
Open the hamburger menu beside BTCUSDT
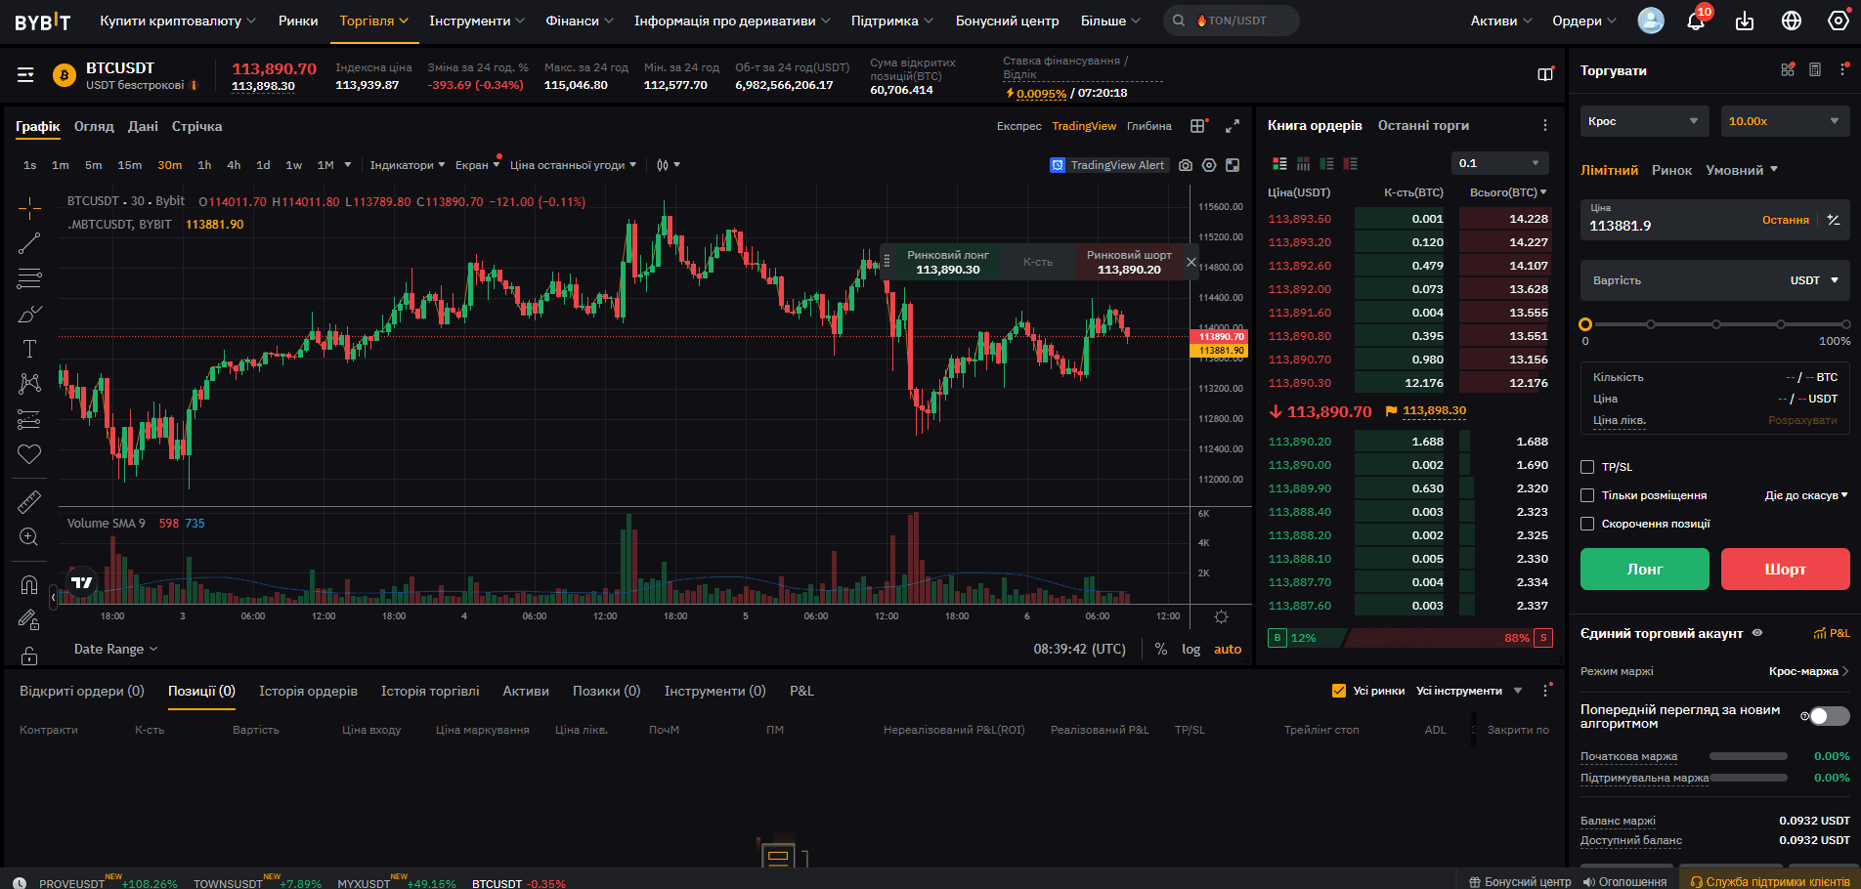pyautogui.click(x=26, y=74)
